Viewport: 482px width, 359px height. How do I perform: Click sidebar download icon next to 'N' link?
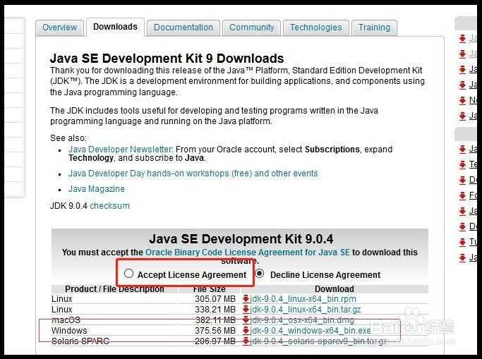pos(462,100)
